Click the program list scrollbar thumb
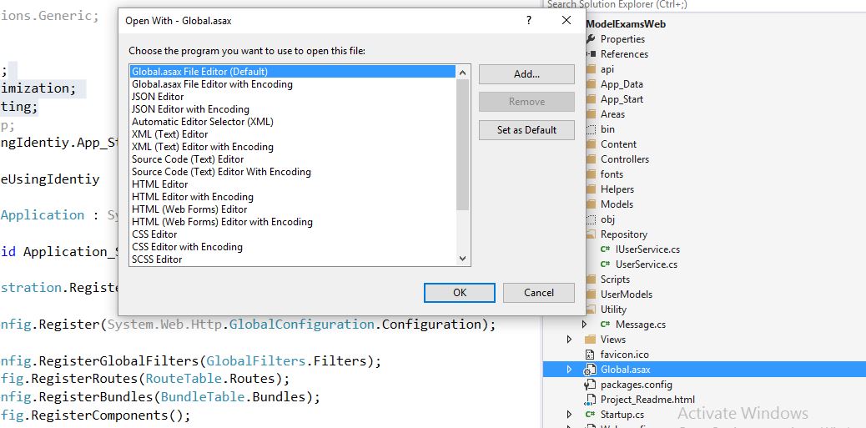The height and width of the screenshot is (428, 866). click(463, 144)
